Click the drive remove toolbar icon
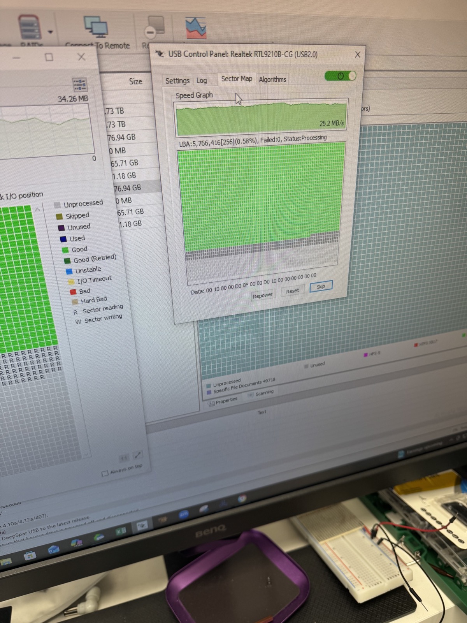Image resolution: width=467 pixels, height=623 pixels. [x=155, y=26]
